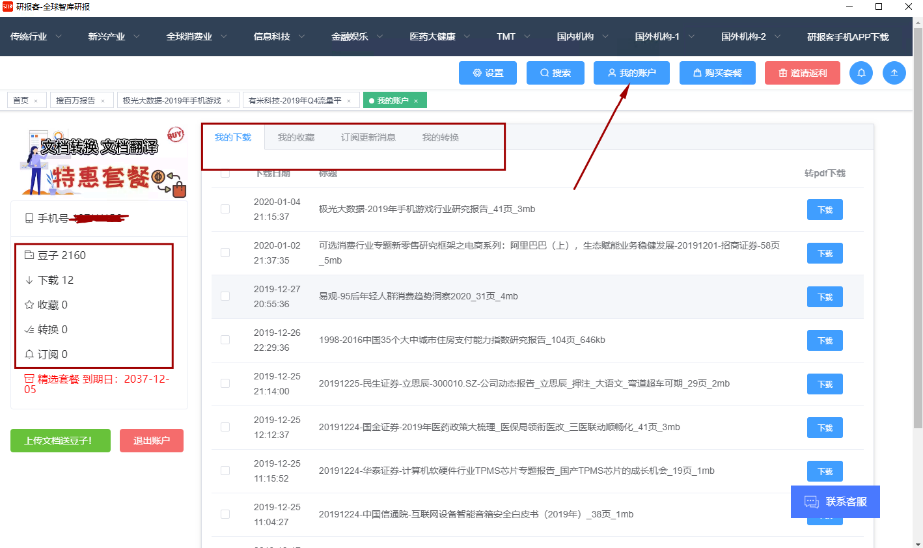The width and height of the screenshot is (923, 548).
Task: Click 下载 button for 易观-95后 report
Action: [x=825, y=297]
